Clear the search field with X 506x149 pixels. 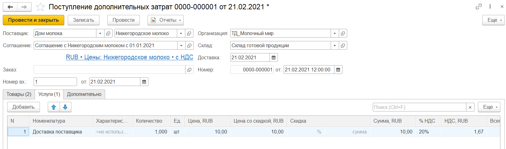click(x=470, y=107)
